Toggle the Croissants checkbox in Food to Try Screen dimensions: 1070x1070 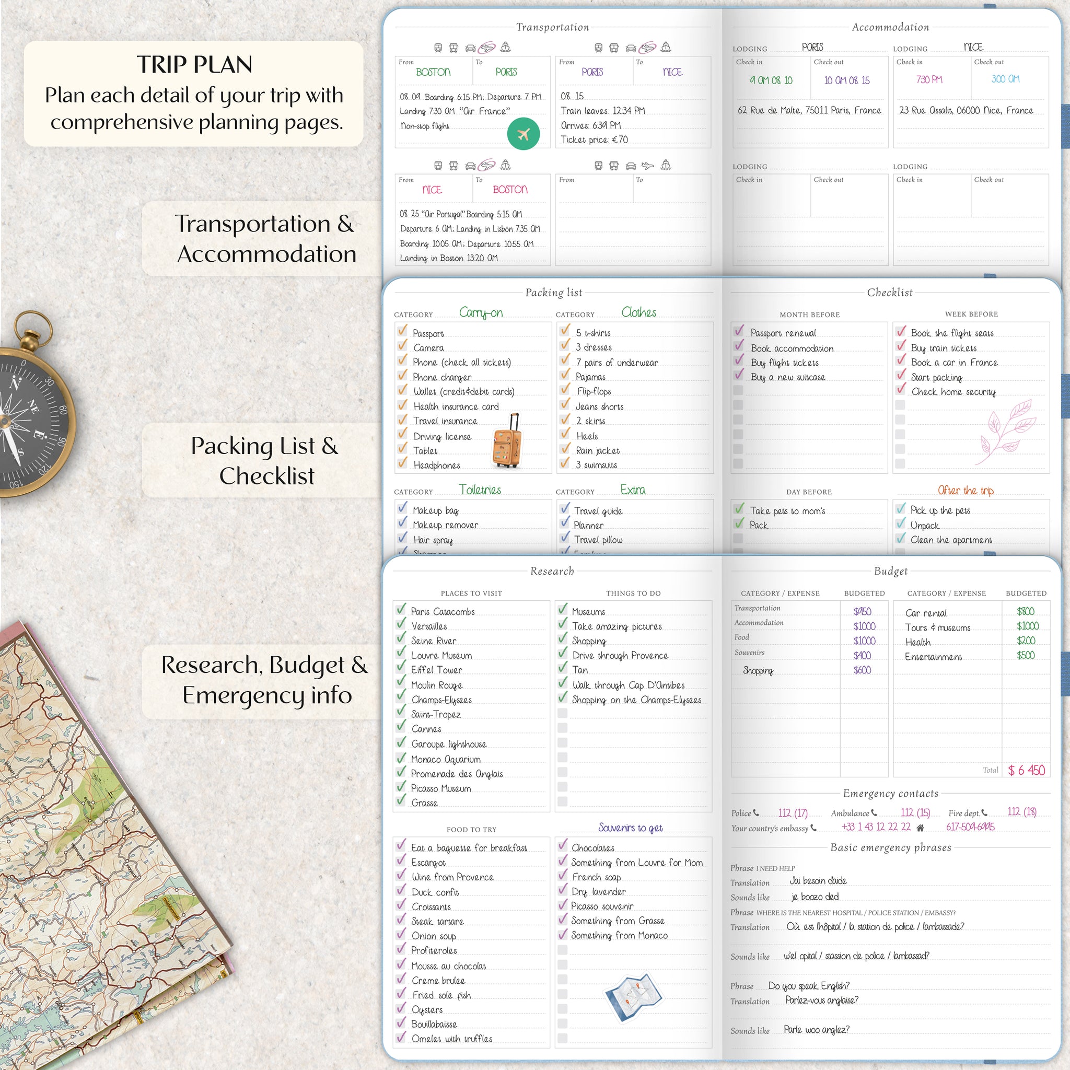point(401,904)
